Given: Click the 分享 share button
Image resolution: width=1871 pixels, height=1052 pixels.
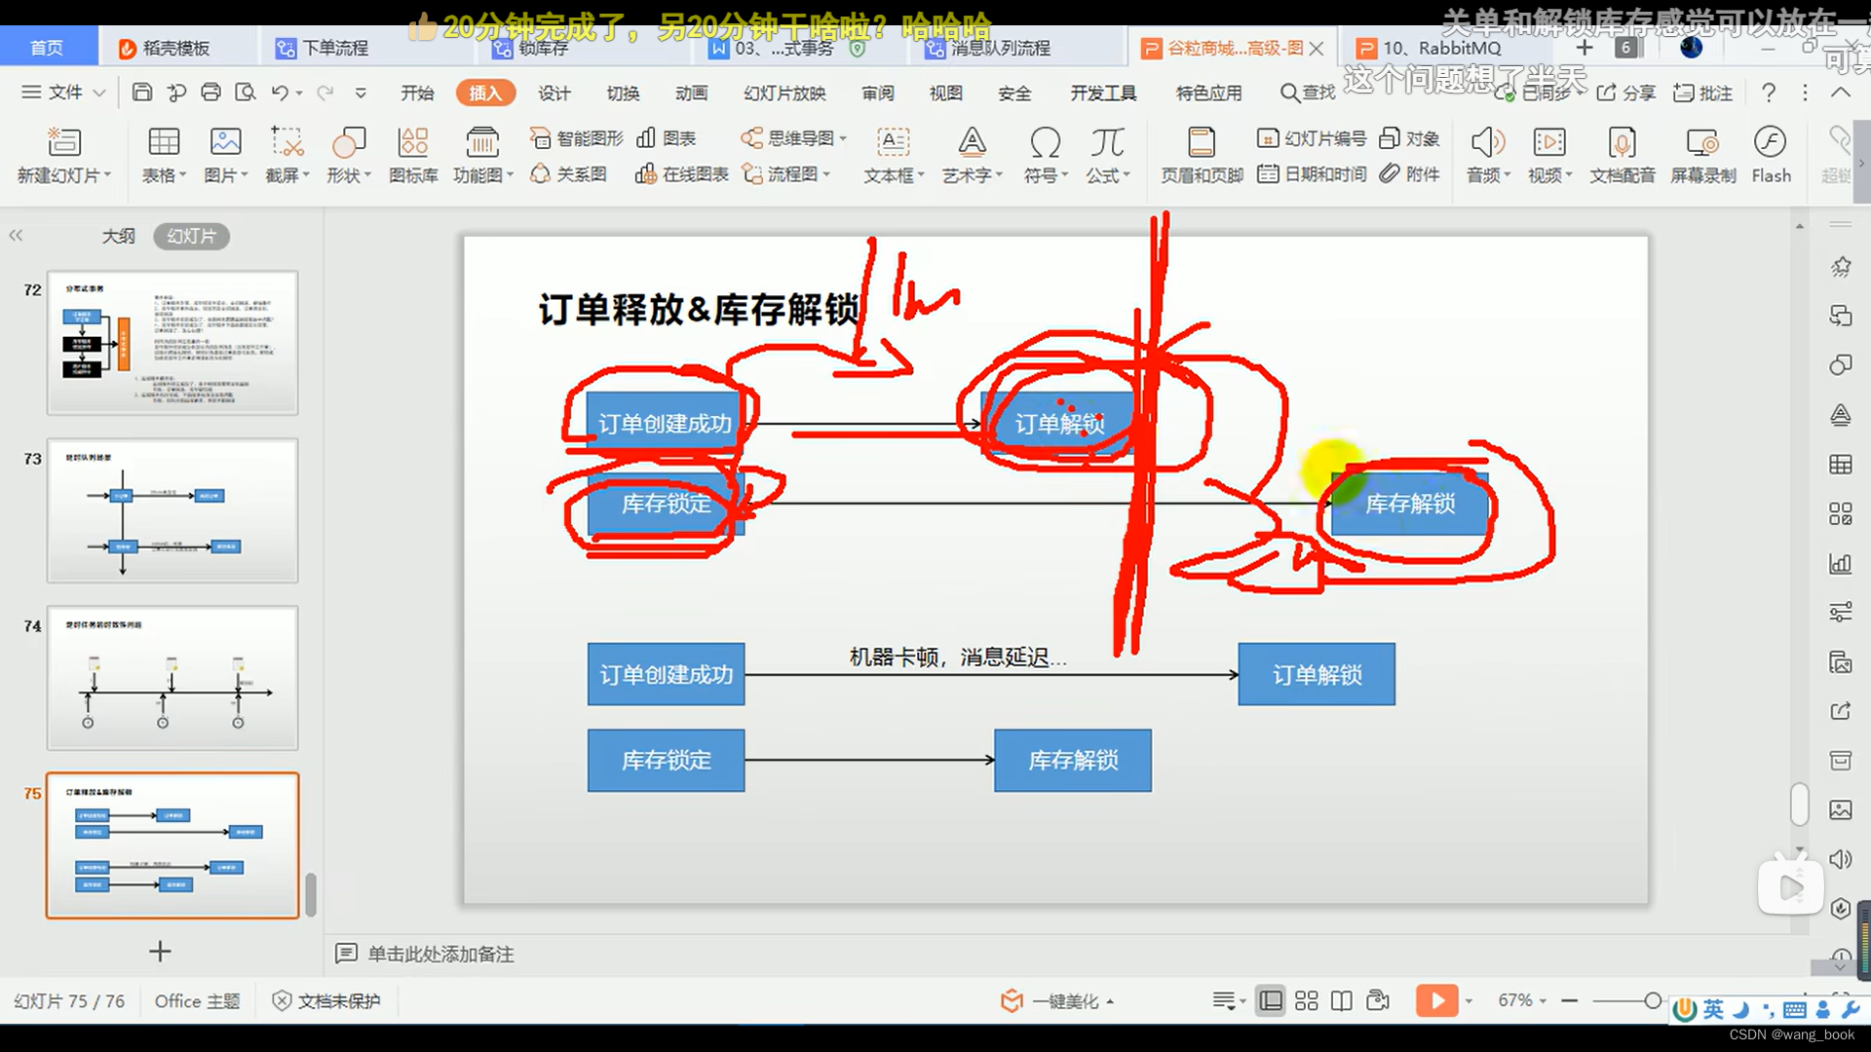Looking at the screenshot, I should 1626,93.
